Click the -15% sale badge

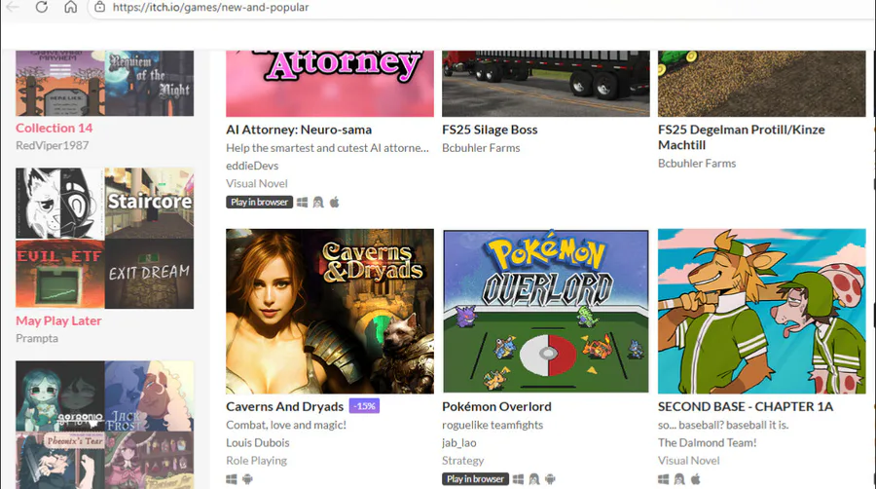364,406
